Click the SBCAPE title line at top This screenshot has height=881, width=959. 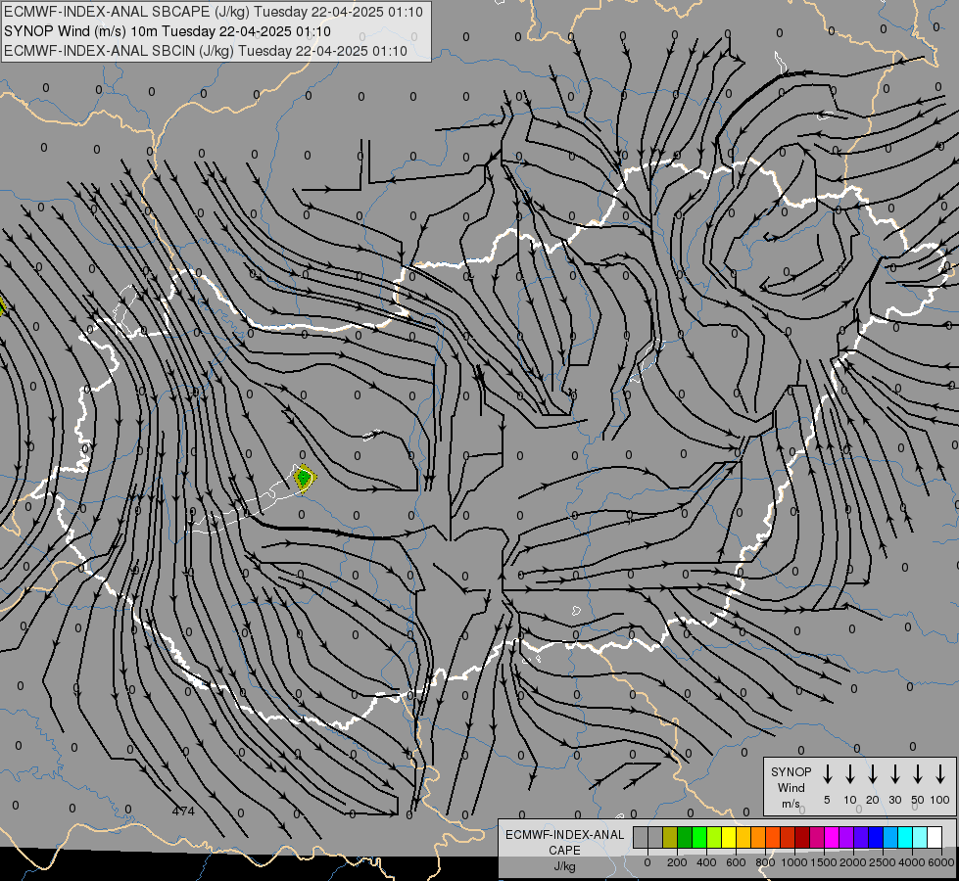pyautogui.click(x=214, y=12)
